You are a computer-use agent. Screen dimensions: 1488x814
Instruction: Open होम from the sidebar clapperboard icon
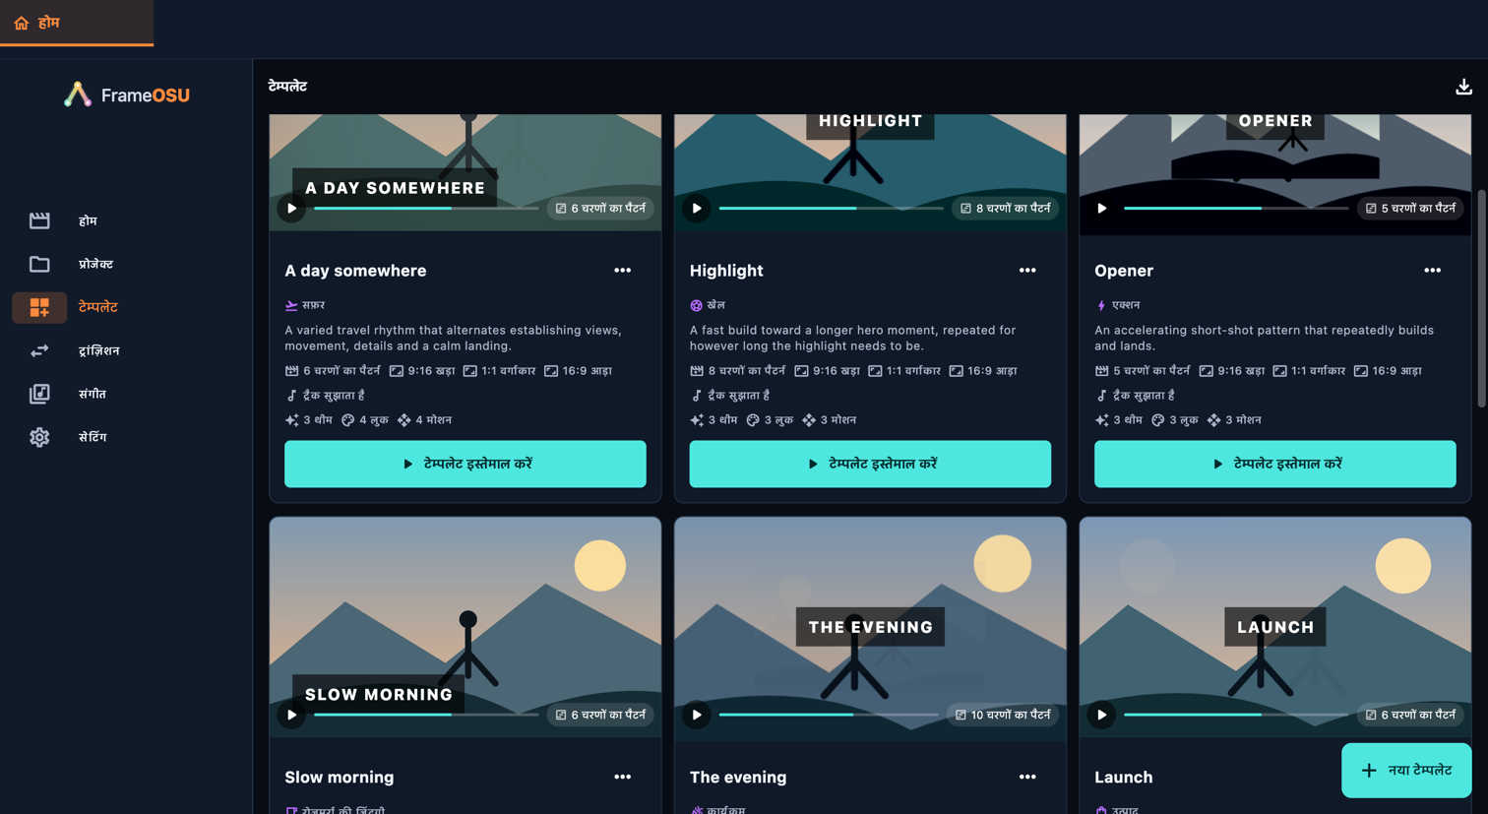click(x=39, y=220)
